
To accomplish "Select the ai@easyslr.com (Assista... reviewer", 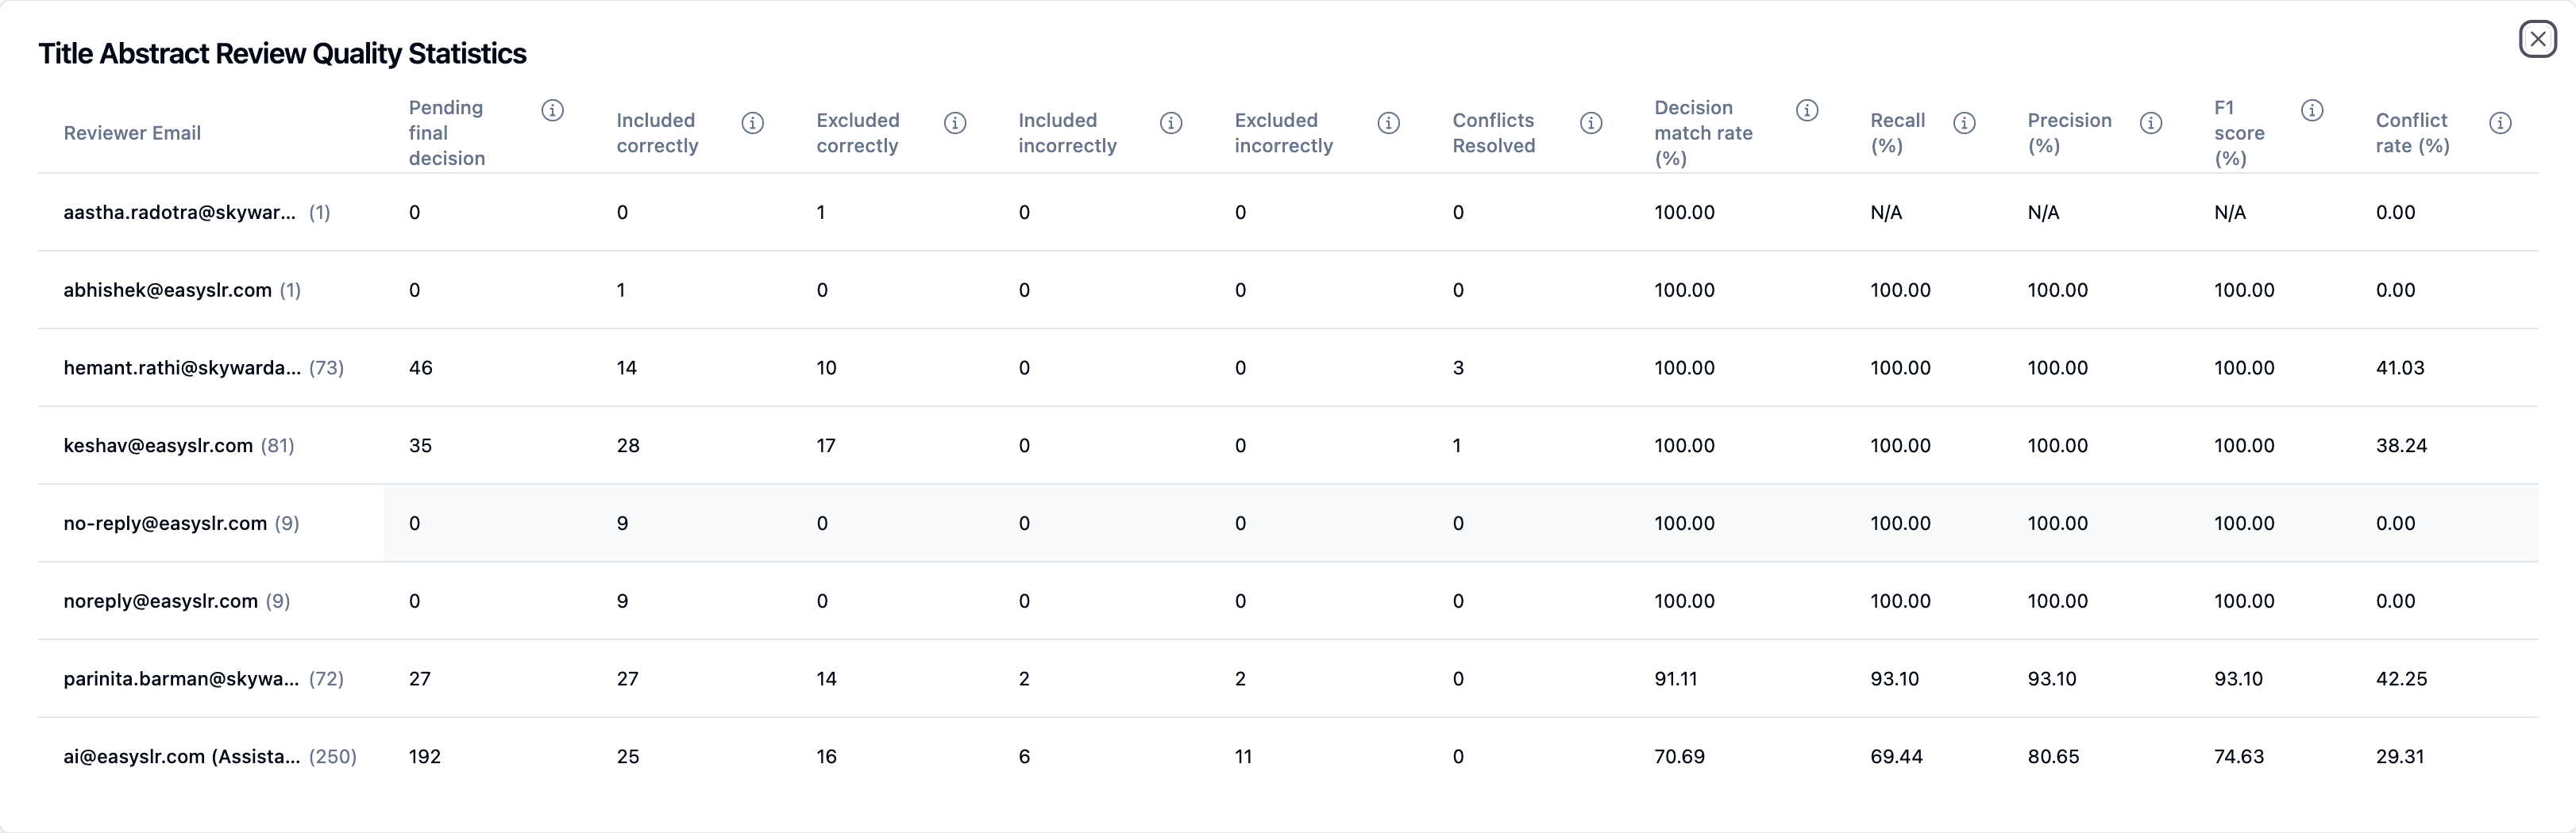I will click(x=181, y=757).
